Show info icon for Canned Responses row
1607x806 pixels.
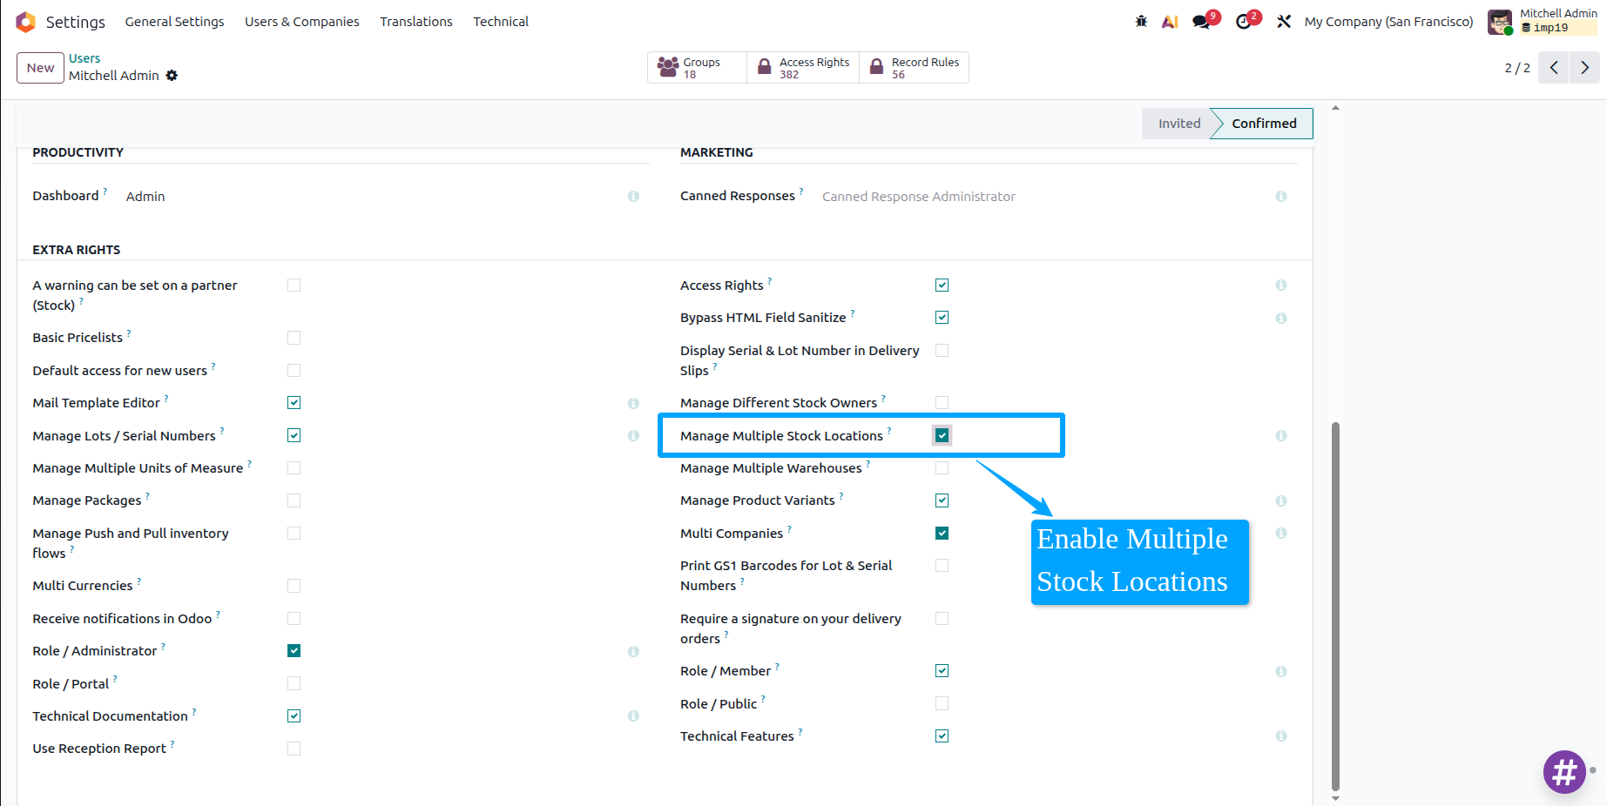click(1281, 197)
